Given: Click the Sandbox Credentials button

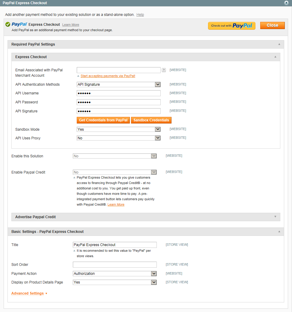Looking at the screenshot, I should pos(151,120).
